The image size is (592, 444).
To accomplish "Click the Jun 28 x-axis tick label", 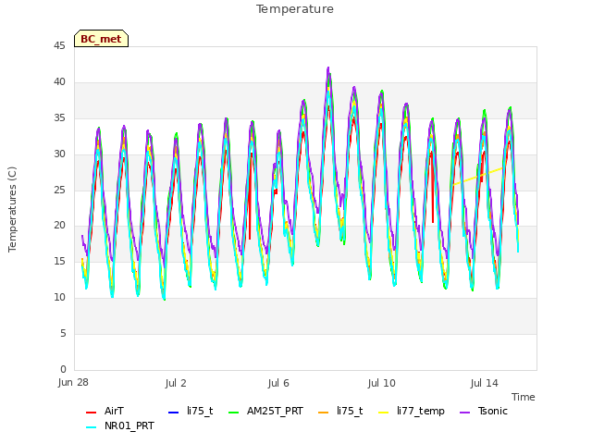I will click(x=73, y=383).
